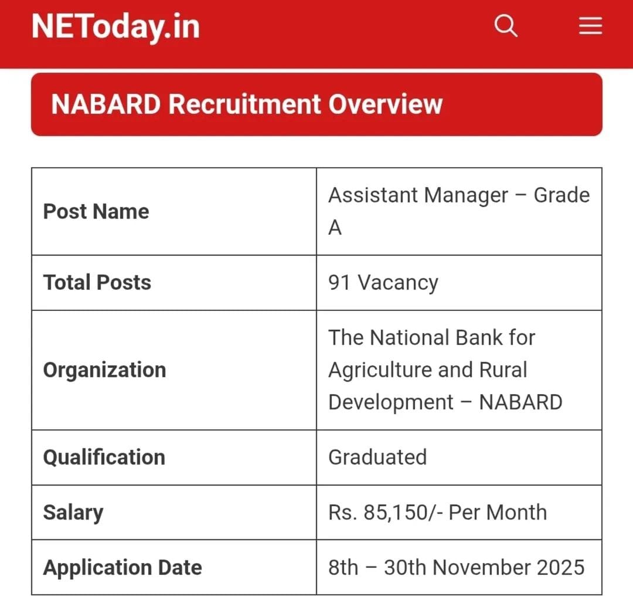
Task: Select the Post Name label cell
Action: [x=96, y=211]
